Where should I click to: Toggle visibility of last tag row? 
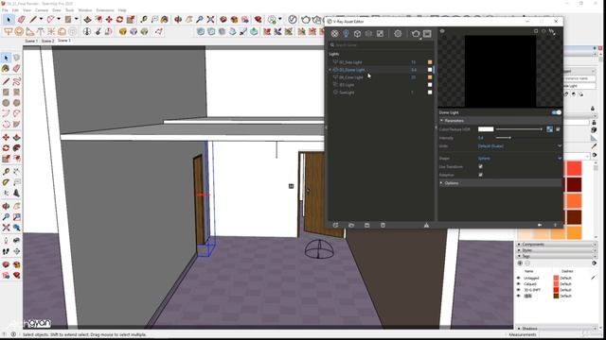coord(519,296)
